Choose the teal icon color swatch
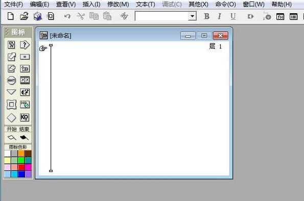Screen dimensions: 304x201 pos(28,161)
